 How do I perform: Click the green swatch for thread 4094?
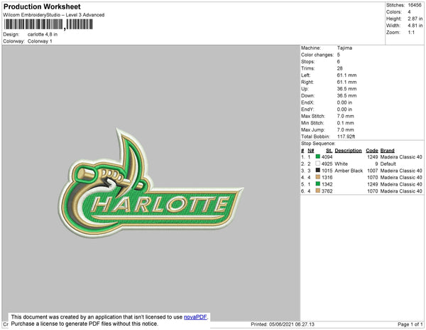[317, 156]
